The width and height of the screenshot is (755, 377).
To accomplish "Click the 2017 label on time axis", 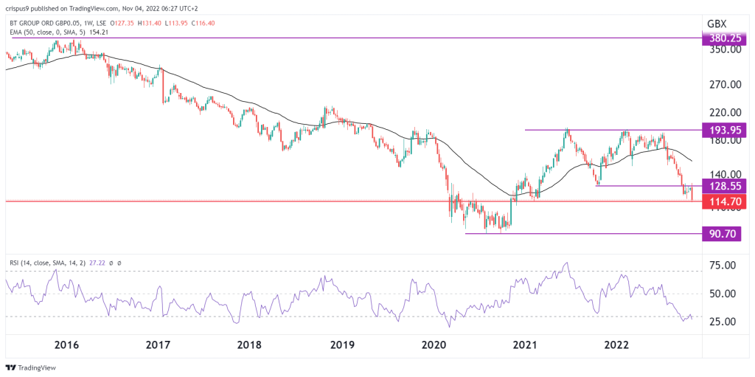I will (x=158, y=345).
